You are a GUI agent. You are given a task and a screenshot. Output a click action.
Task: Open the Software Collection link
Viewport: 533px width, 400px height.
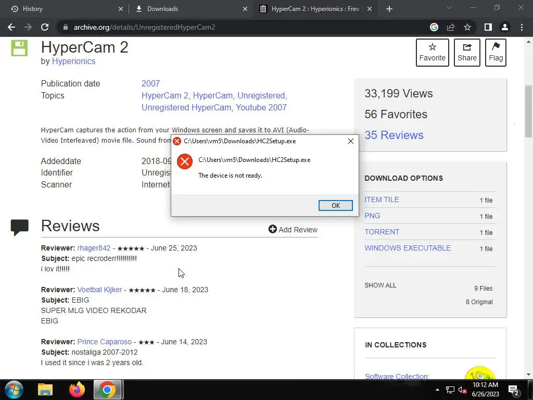[397, 376]
